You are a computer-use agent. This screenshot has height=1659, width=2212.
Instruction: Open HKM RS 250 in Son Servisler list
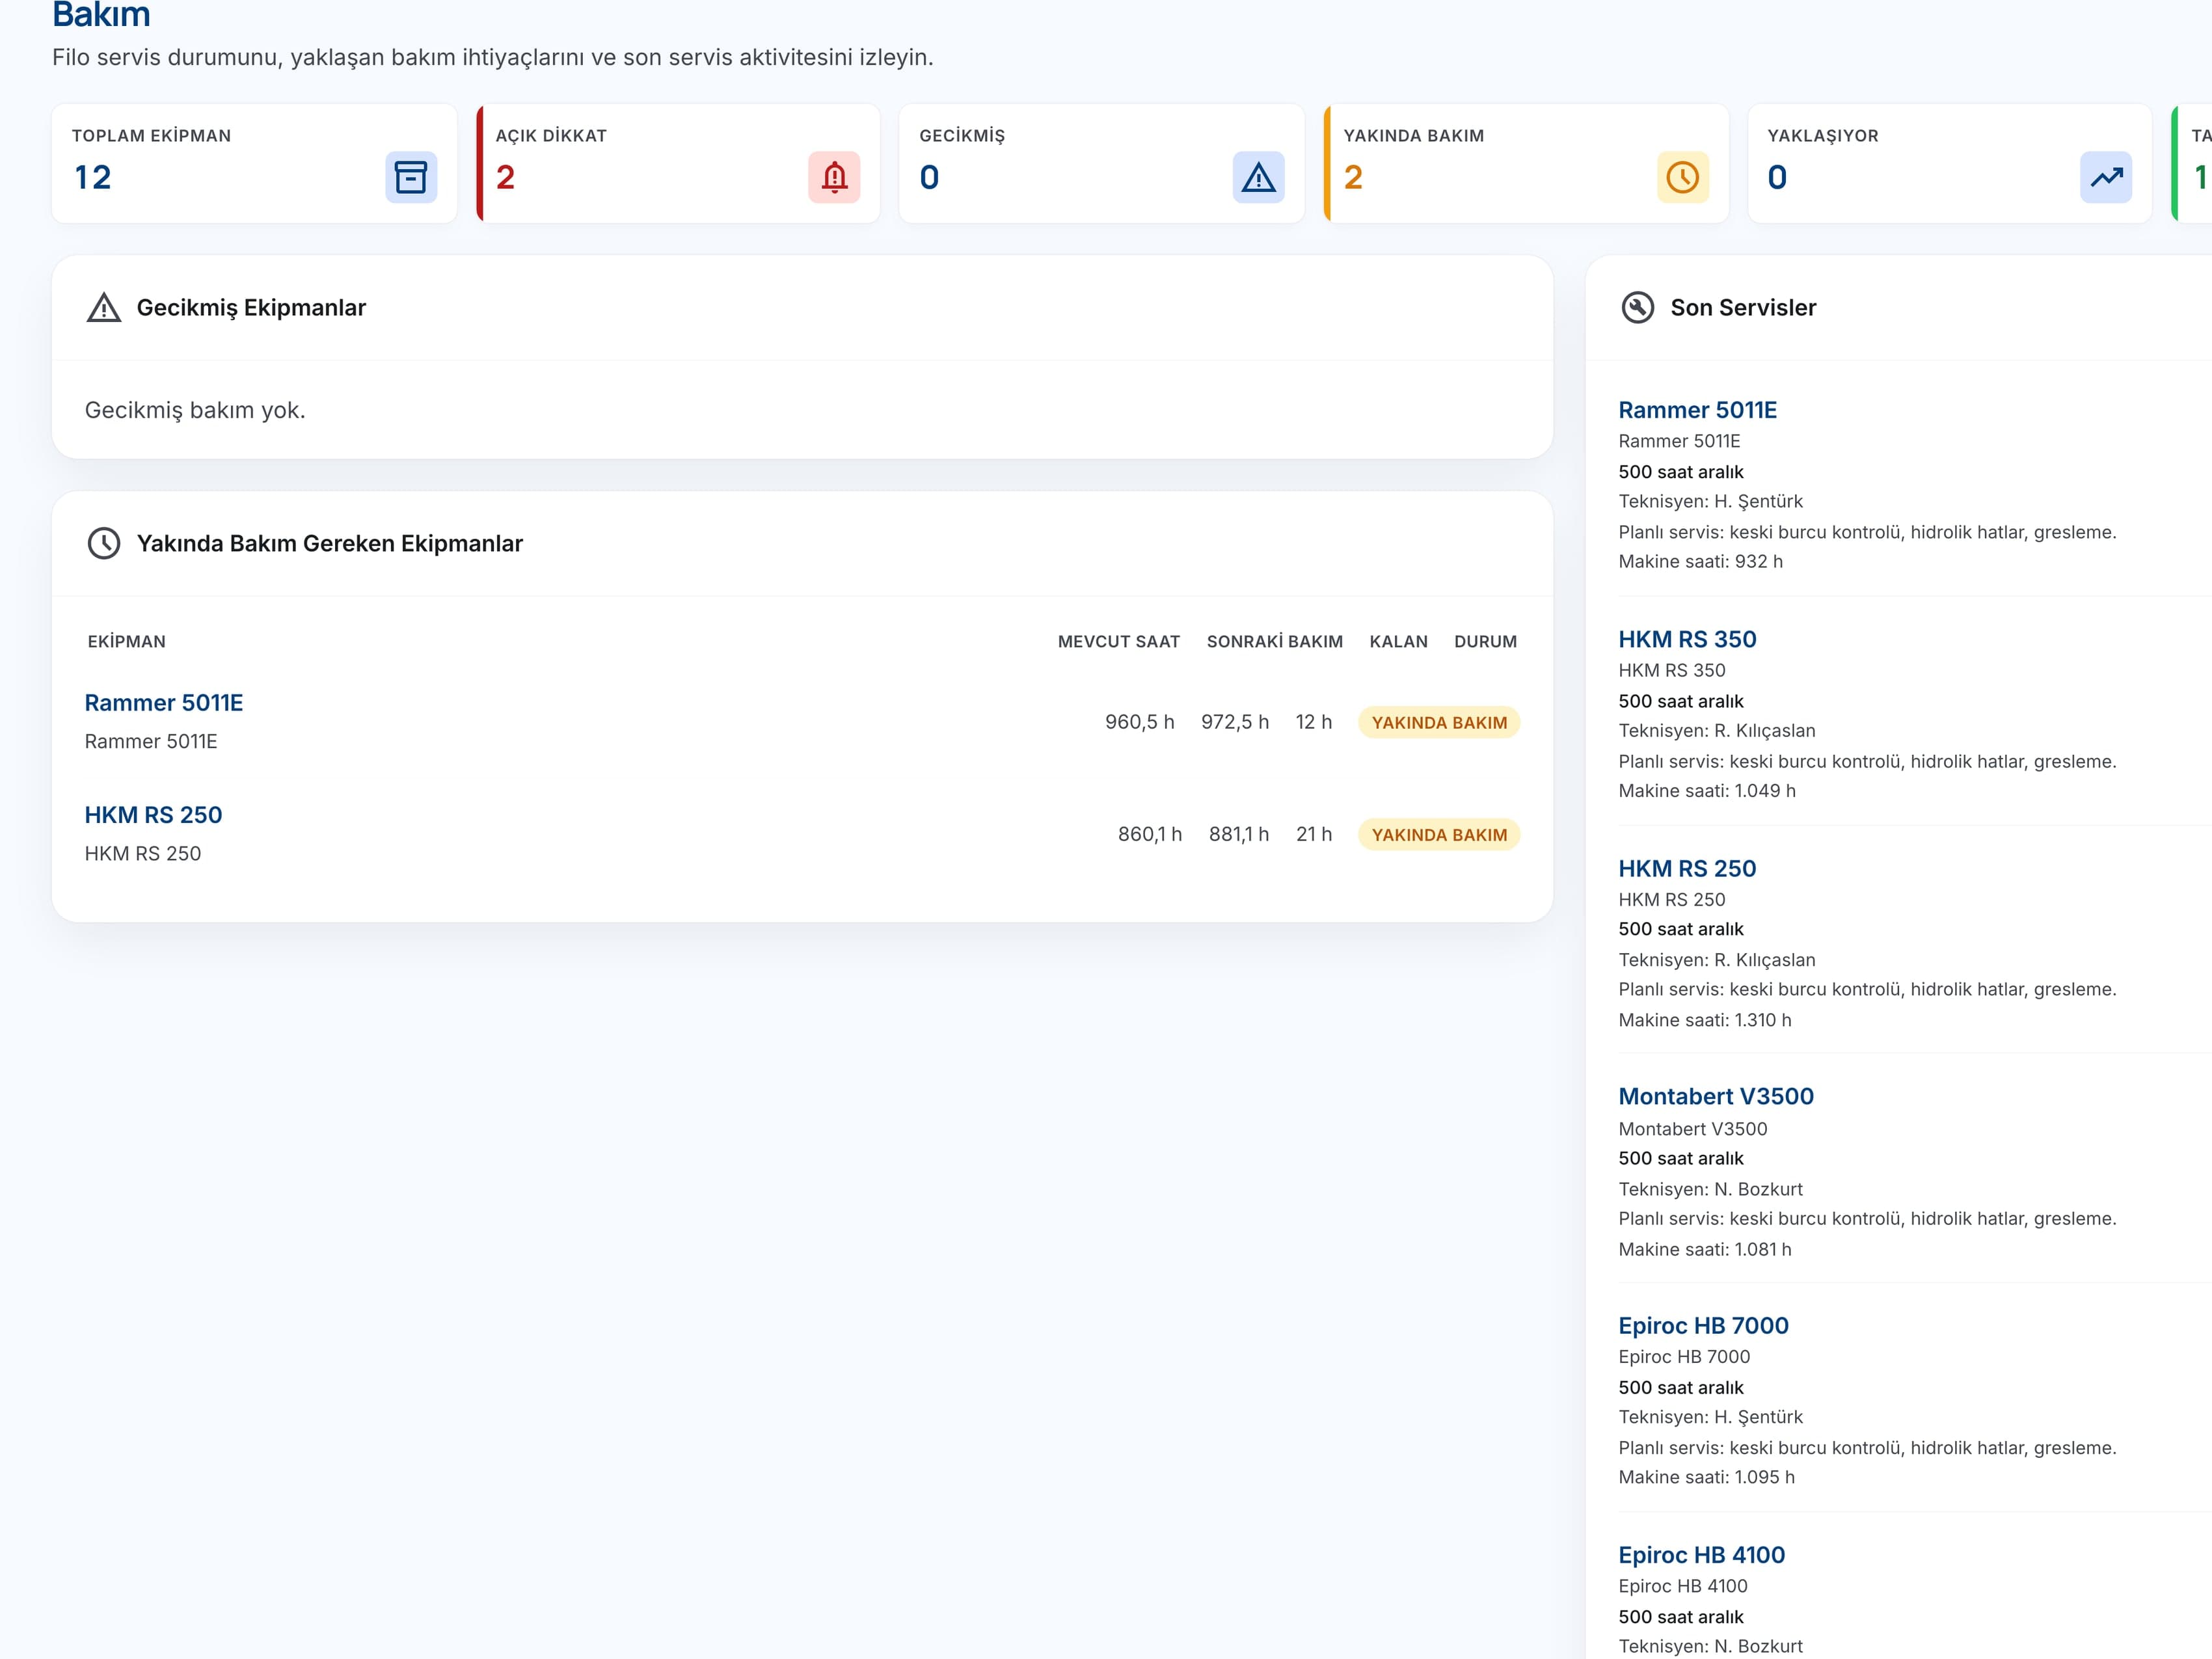tap(1687, 868)
